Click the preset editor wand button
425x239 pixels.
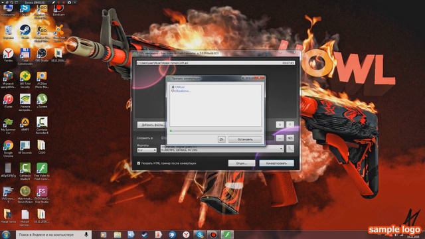tap(290, 149)
